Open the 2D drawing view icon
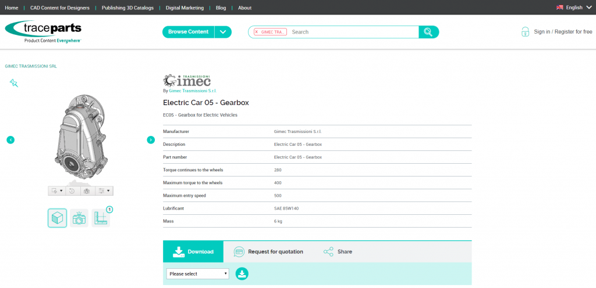Viewport: 596px width, 288px height. [x=101, y=218]
